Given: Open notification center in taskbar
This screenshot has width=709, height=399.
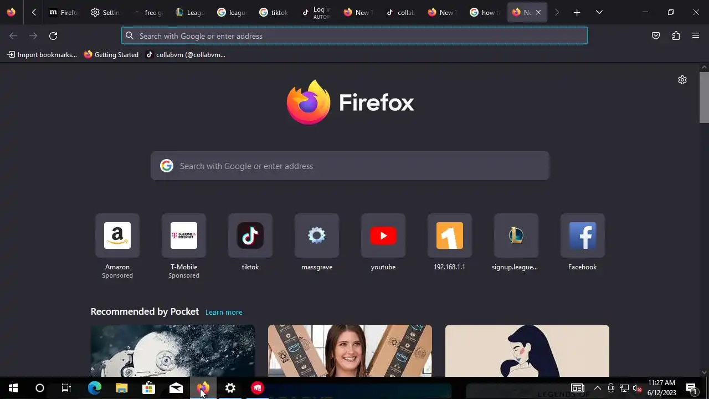Looking at the screenshot, I should click(x=692, y=388).
